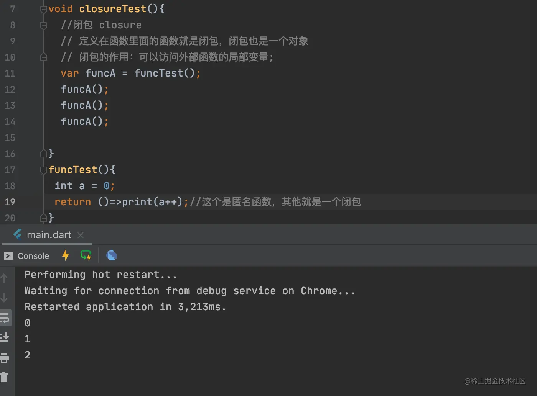
Task: Click line number 19 in the gutter
Action: (x=10, y=202)
